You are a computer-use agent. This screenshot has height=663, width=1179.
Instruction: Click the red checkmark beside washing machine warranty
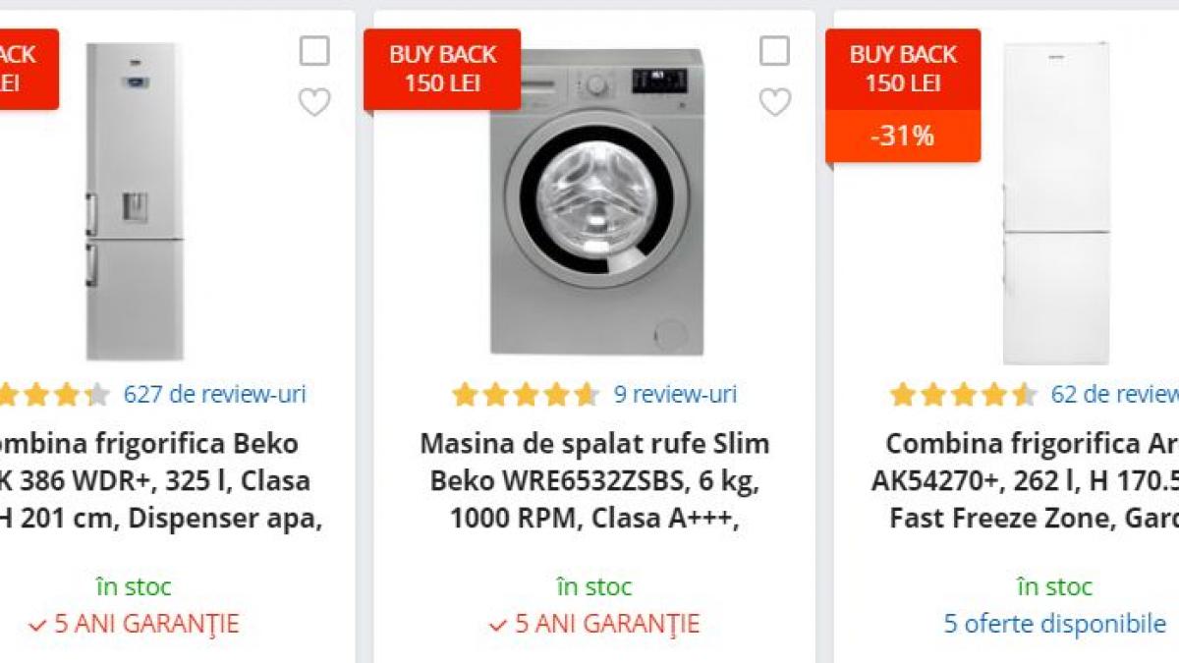(x=496, y=623)
